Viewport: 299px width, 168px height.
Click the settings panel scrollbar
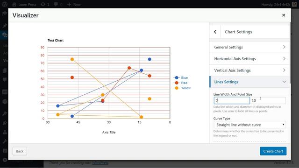point(290,53)
